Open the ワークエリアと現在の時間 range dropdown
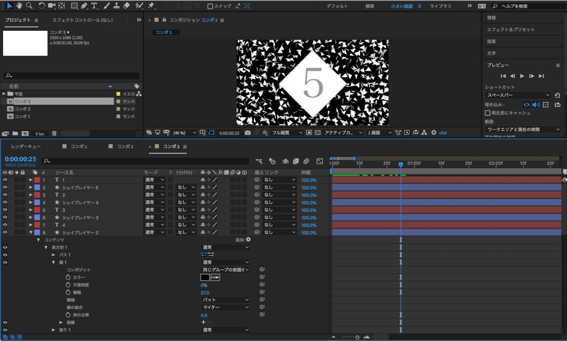The image size is (567, 341). pos(523,130)
